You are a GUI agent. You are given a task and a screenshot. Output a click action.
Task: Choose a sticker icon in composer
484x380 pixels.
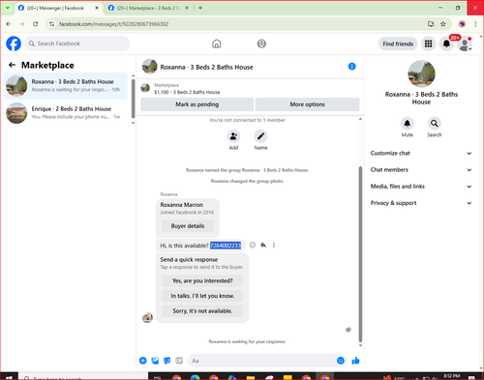[167, 361]
